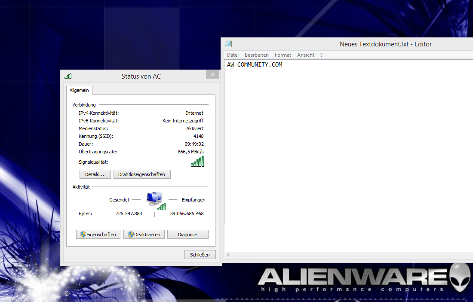Open the Datei menu

click(x=233, y=55)
